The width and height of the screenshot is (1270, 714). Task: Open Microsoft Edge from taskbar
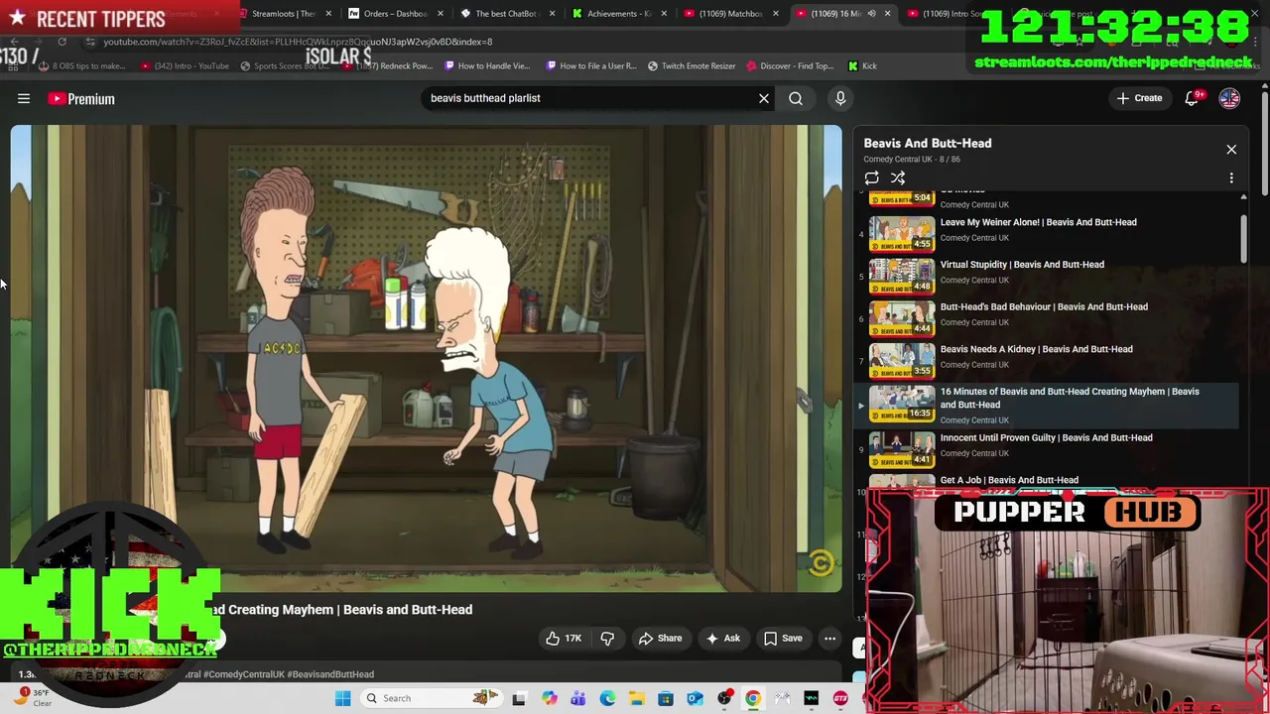[607, 698]
